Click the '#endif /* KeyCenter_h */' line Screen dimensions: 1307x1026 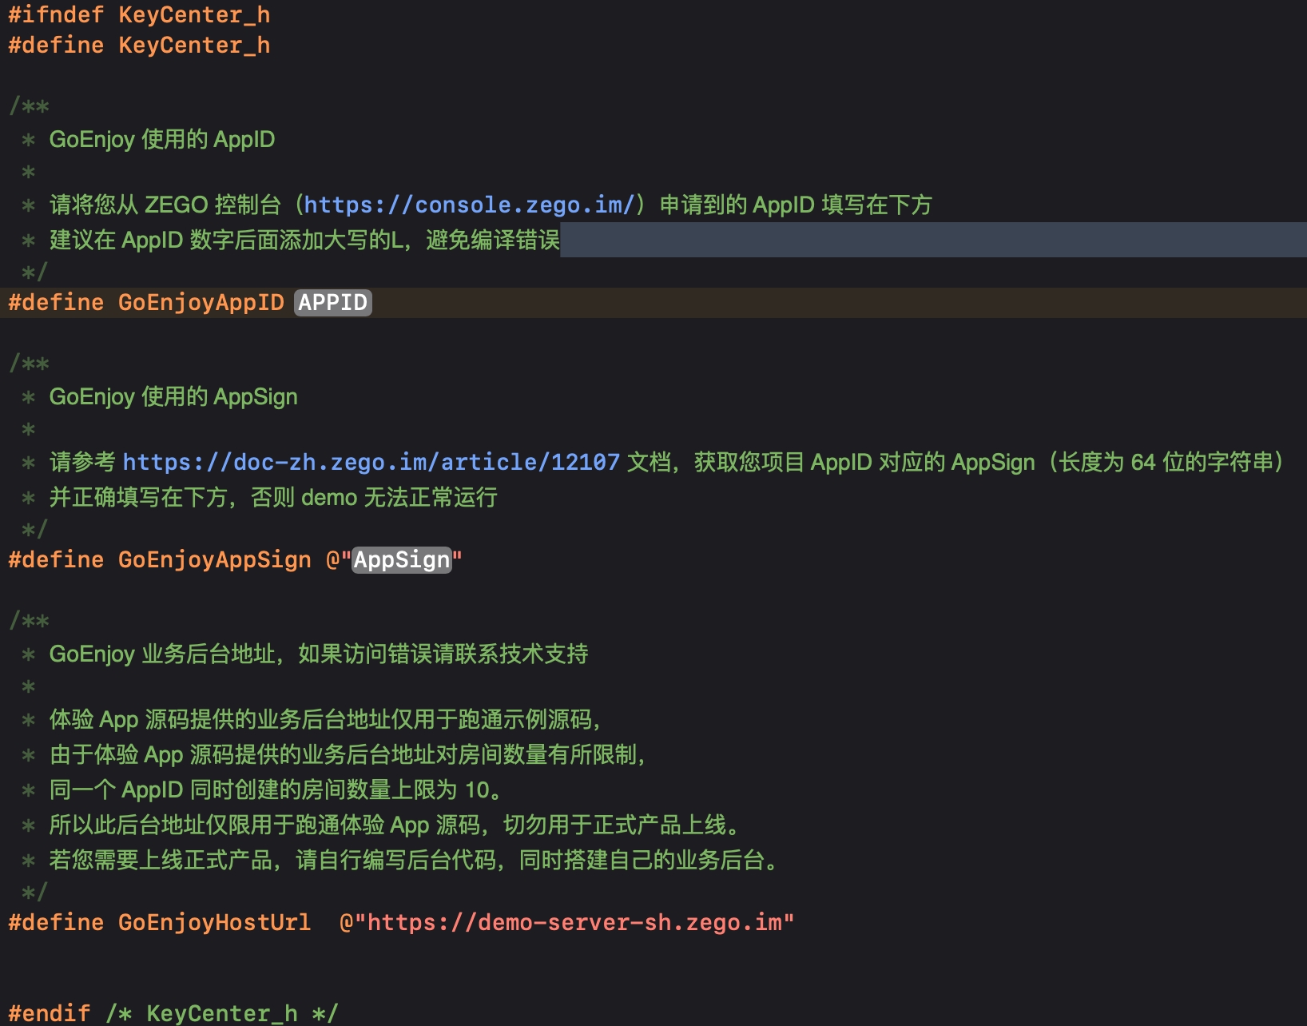coord(173,1013)
